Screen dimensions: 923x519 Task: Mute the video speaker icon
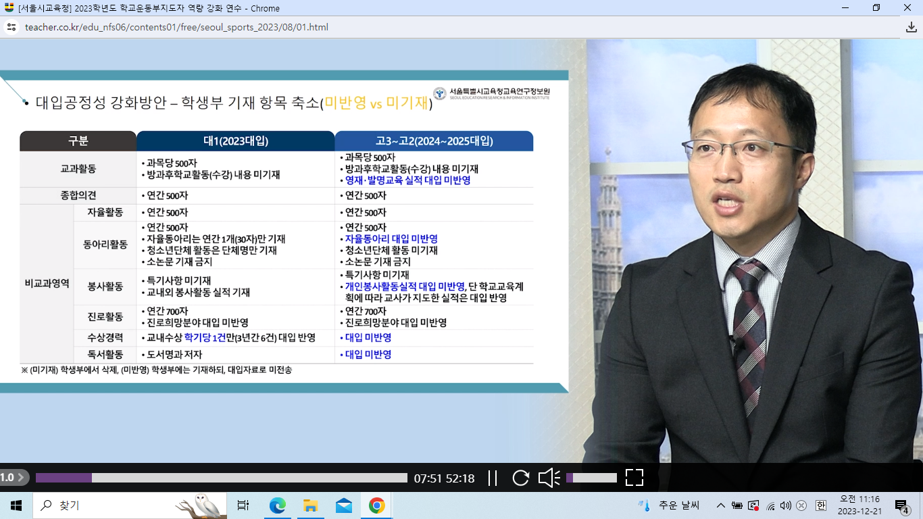[x=549, y=478]
